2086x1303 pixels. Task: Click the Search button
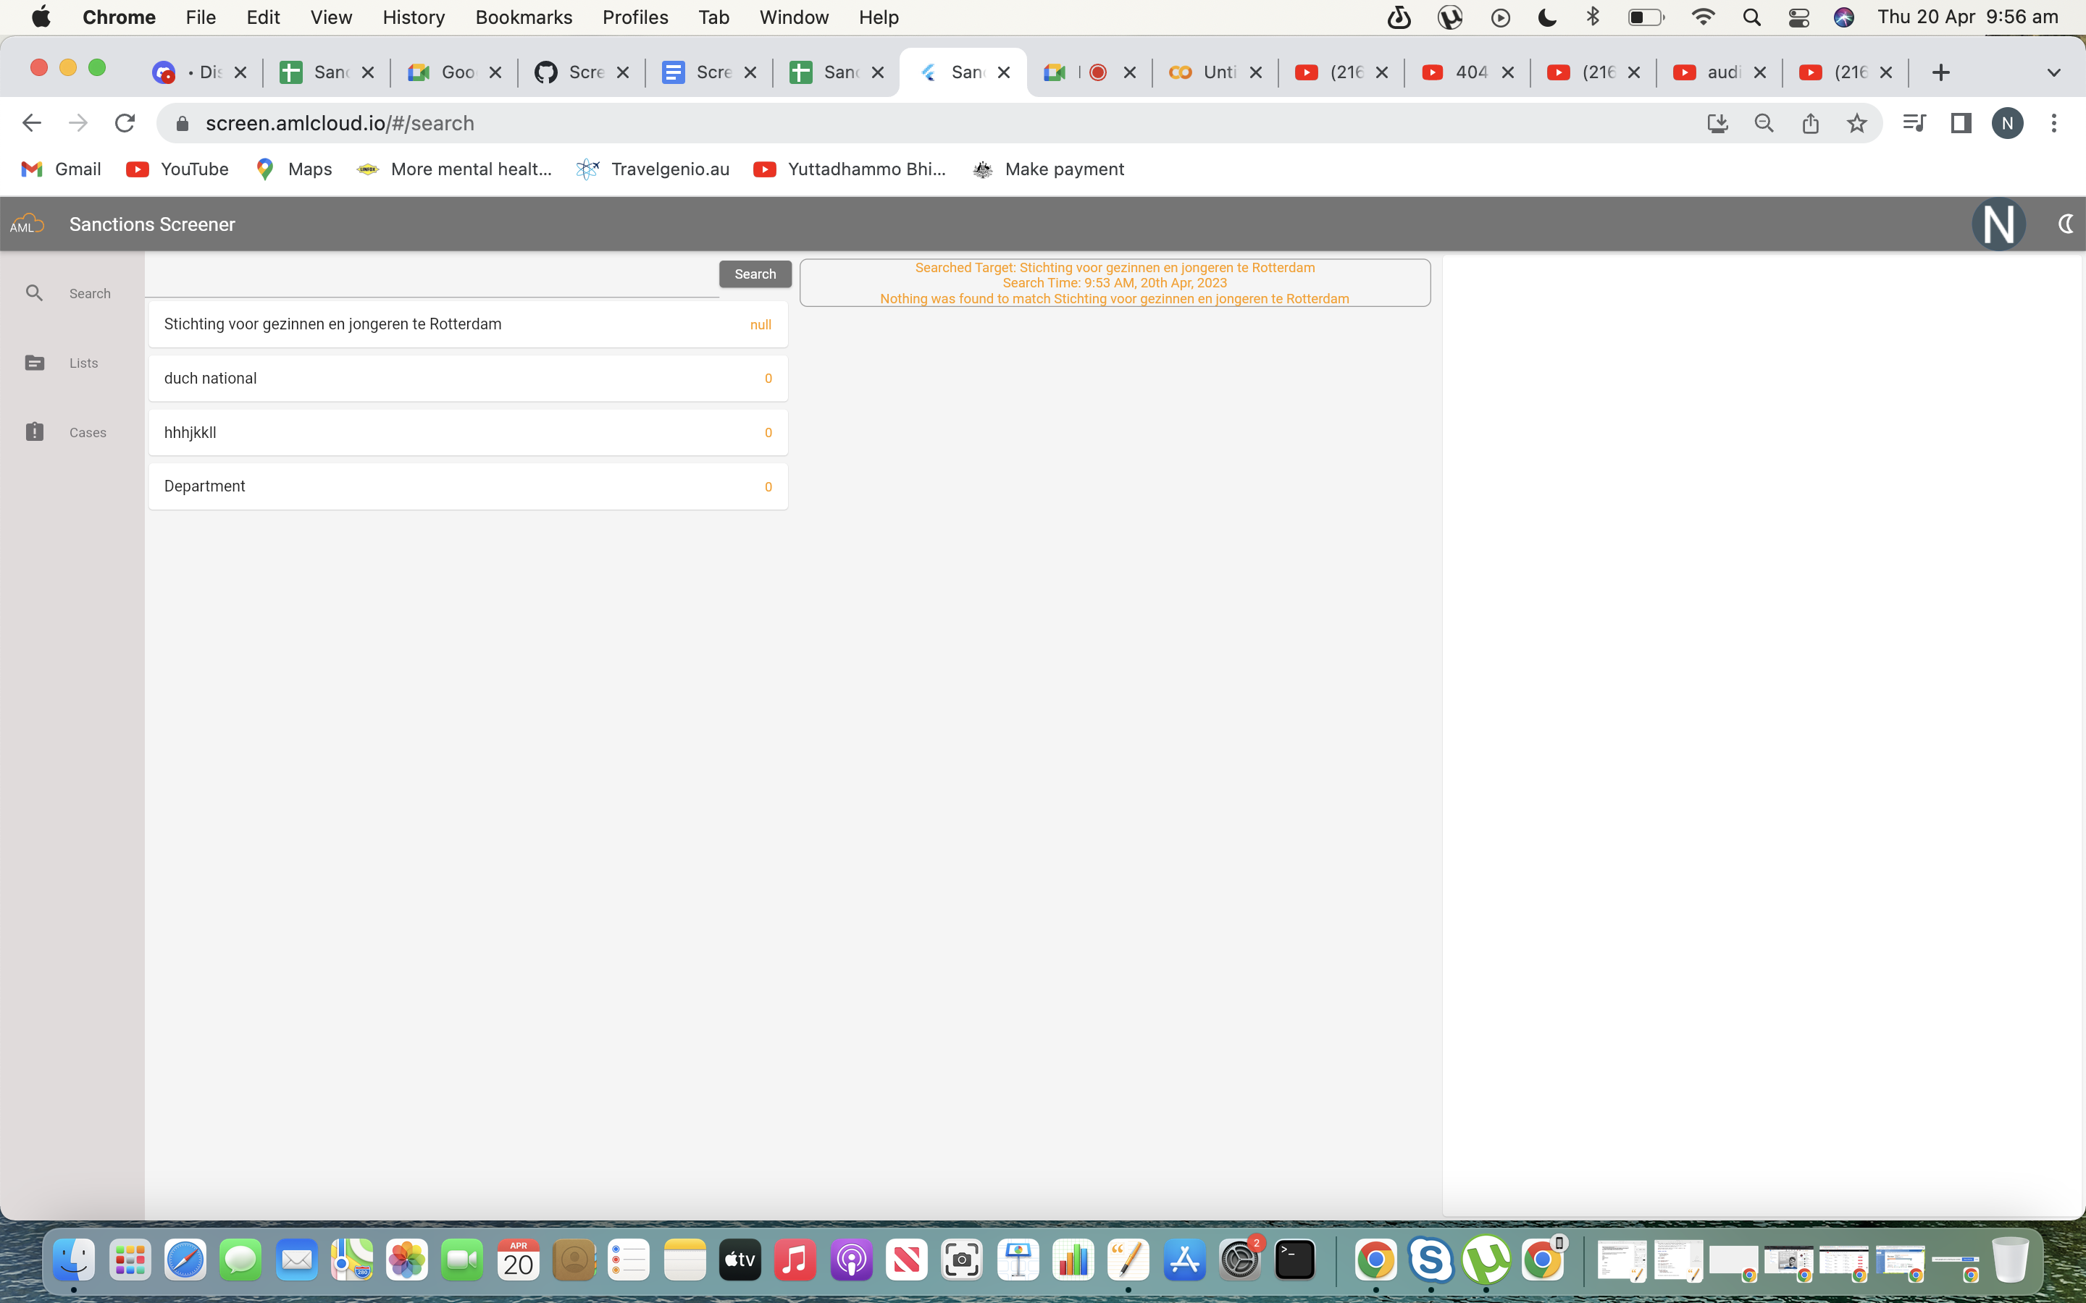click(x=754, y=273)
